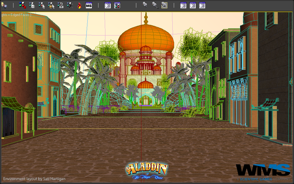Click the chain-link sphere icon in the toolbar
The width and height of the screenshot is (294, 184).
tap(4, 5)
